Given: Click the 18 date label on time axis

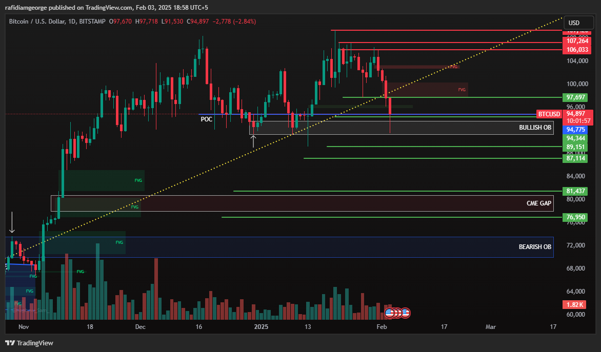Looking at the screenshot, I should (x=90, y=327).
